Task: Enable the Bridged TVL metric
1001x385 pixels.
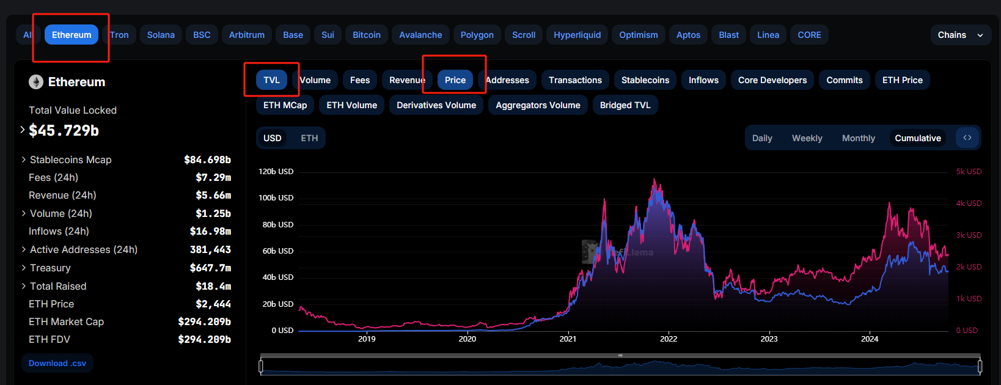Action: pos(625,105)
